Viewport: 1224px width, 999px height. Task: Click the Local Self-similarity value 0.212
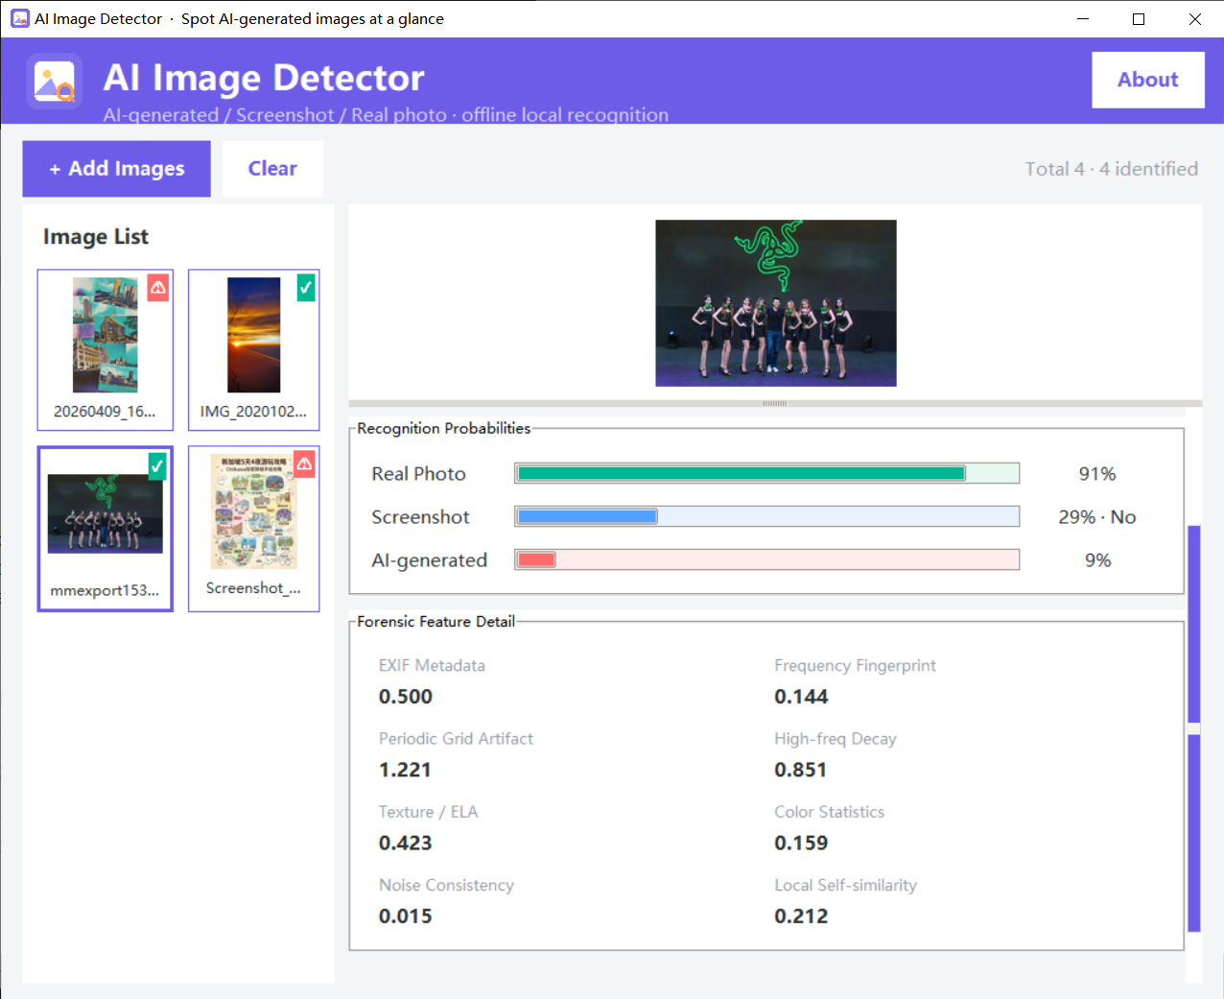click(x=802, y=916)
